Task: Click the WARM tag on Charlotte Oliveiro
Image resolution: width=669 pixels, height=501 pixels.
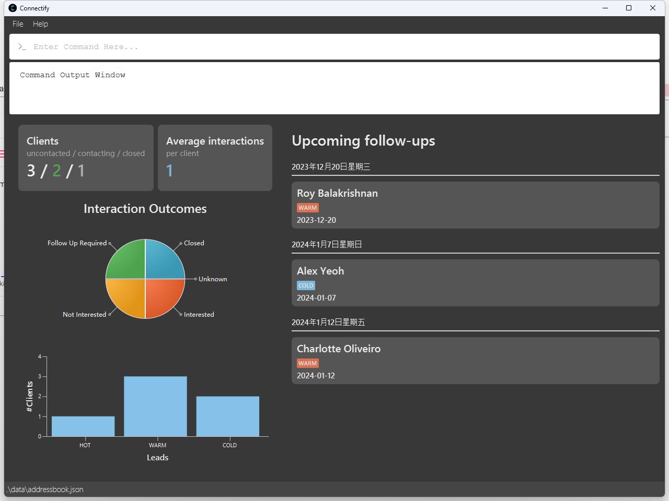Action: pyautogui.click(x=308, y=363)
